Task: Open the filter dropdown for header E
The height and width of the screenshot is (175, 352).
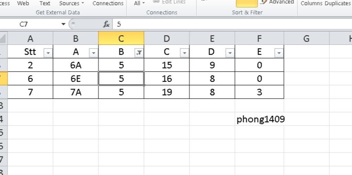Action: pos(279,53)
